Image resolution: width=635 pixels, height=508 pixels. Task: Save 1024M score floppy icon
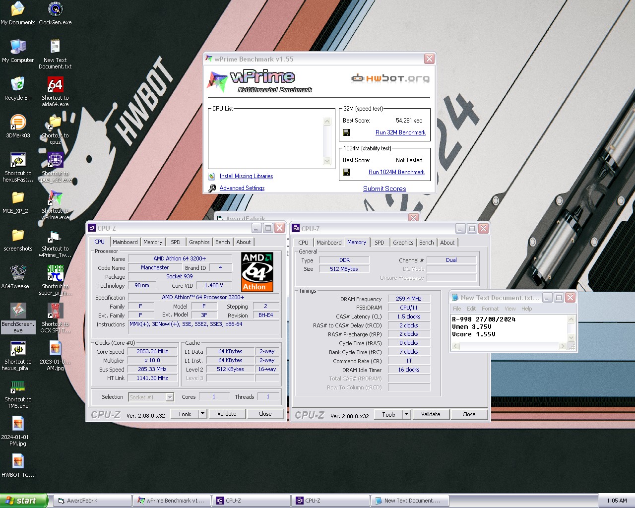point(346,172)
